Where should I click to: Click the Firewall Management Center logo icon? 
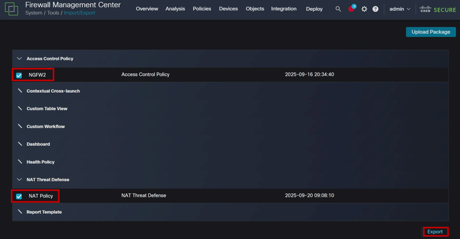11,9
